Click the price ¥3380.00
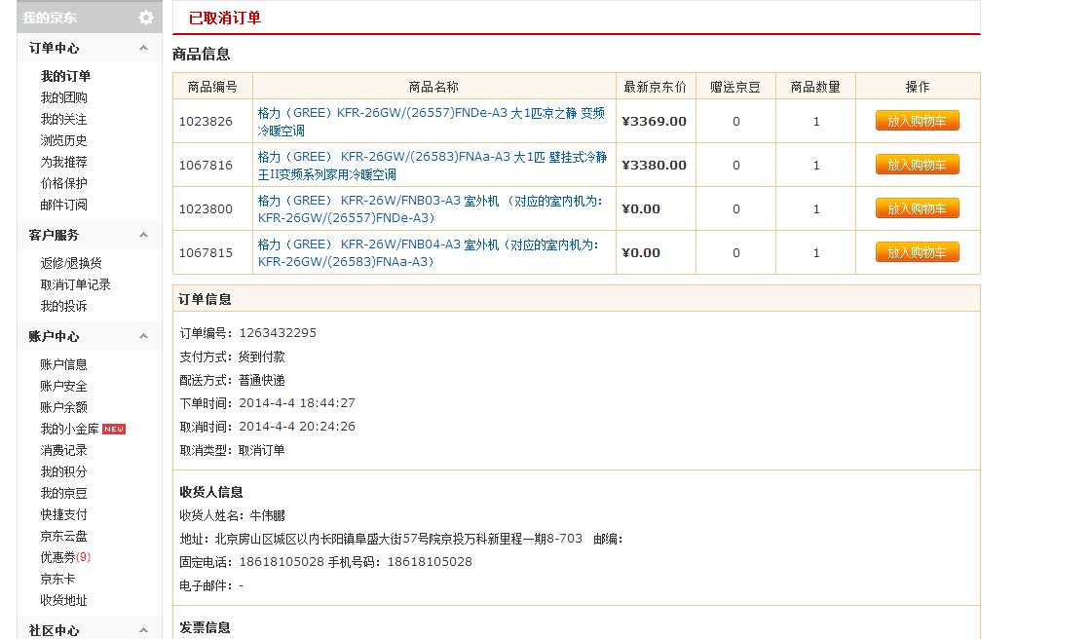The image size is (1091, 639). [x=654, y=166]
